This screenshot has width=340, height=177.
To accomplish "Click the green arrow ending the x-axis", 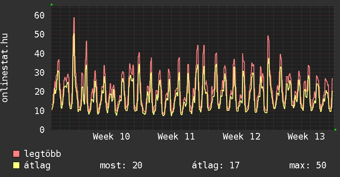I will coord(336,130).
